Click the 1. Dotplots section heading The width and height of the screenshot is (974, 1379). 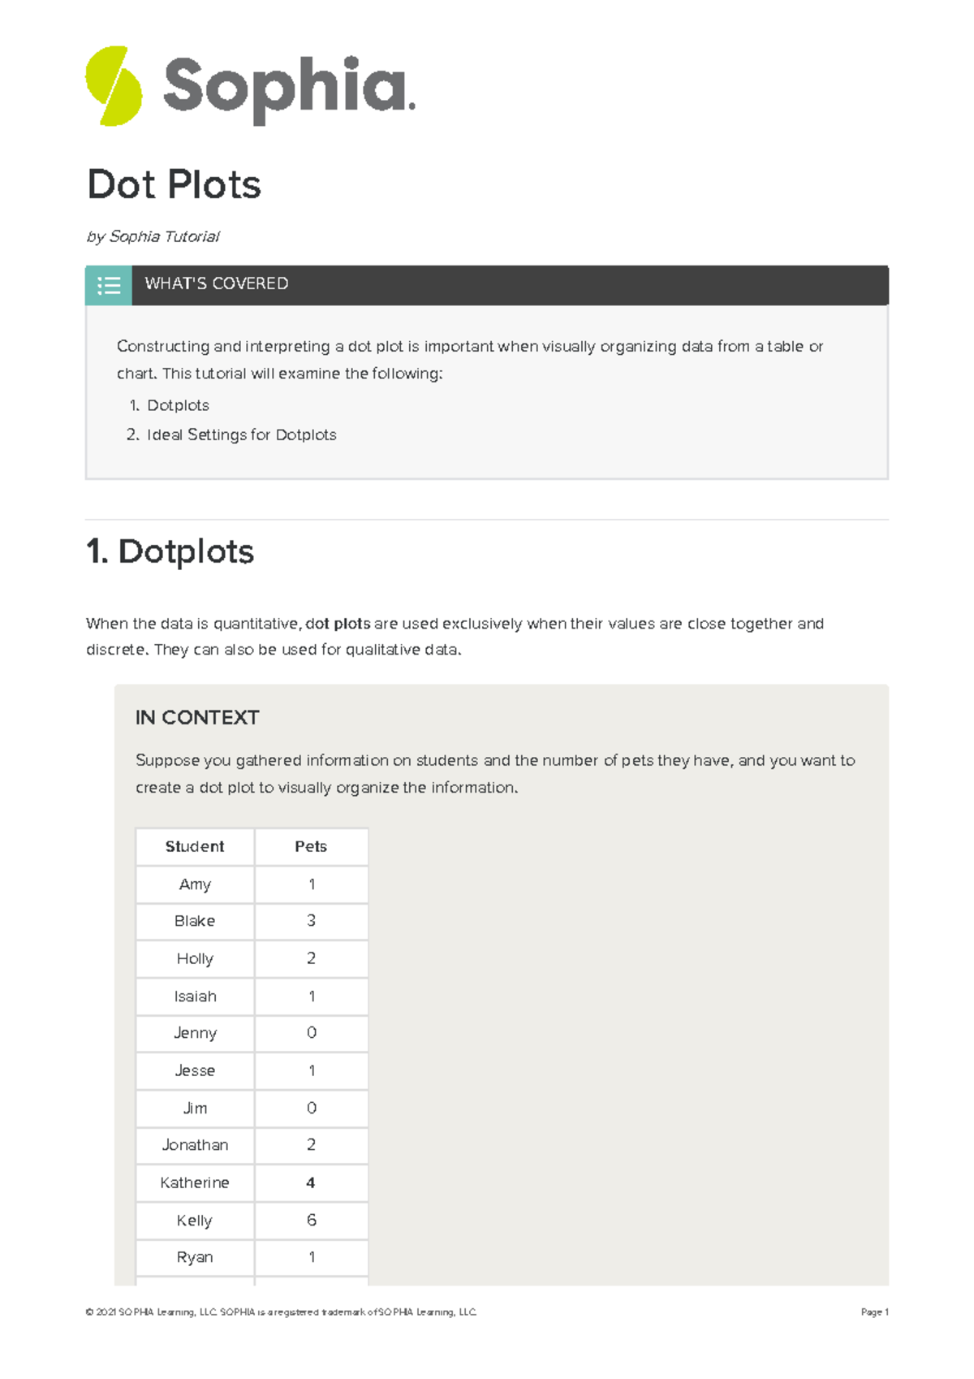[x=170, y=551]
